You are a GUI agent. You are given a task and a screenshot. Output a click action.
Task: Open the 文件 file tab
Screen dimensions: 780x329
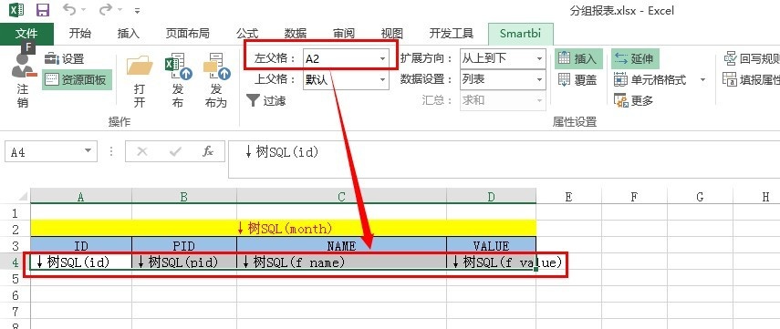[x=26, y=34]
